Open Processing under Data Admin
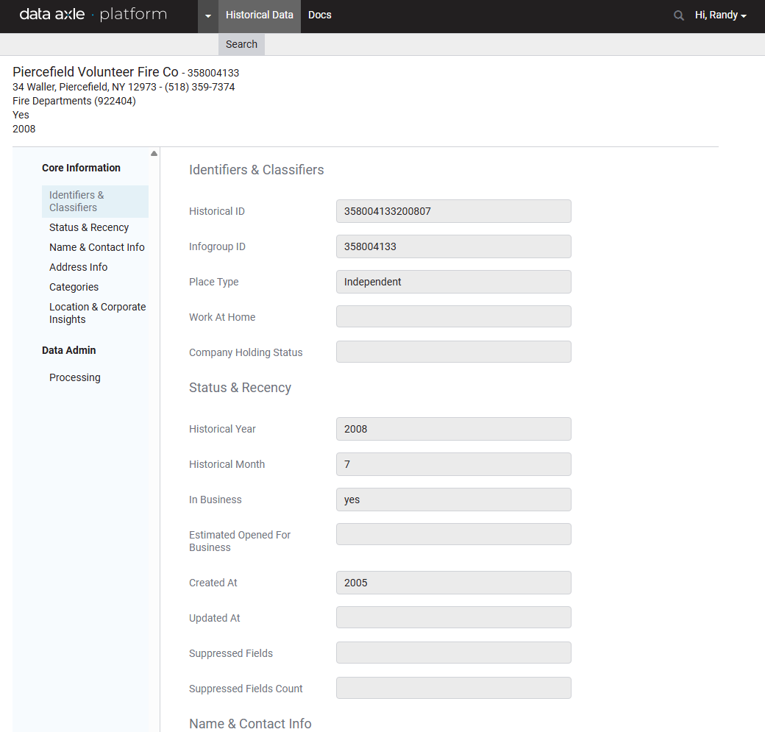The height and width of the screenshot is (732, 765). pyautogui.click(x=75, y=377)
